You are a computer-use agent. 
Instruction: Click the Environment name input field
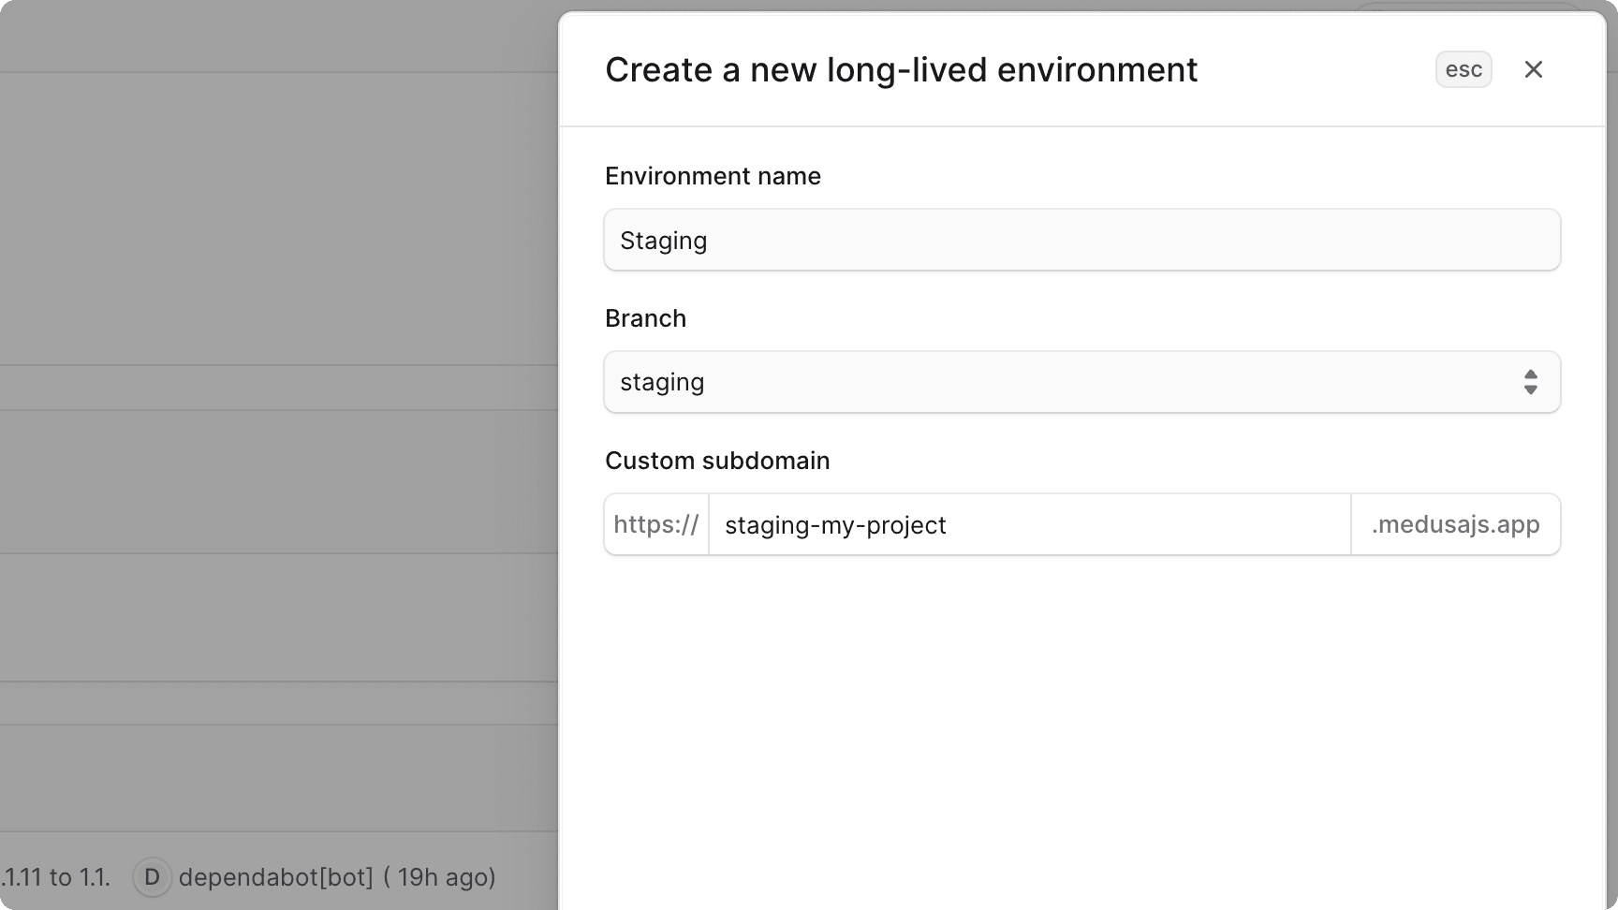1081,241
